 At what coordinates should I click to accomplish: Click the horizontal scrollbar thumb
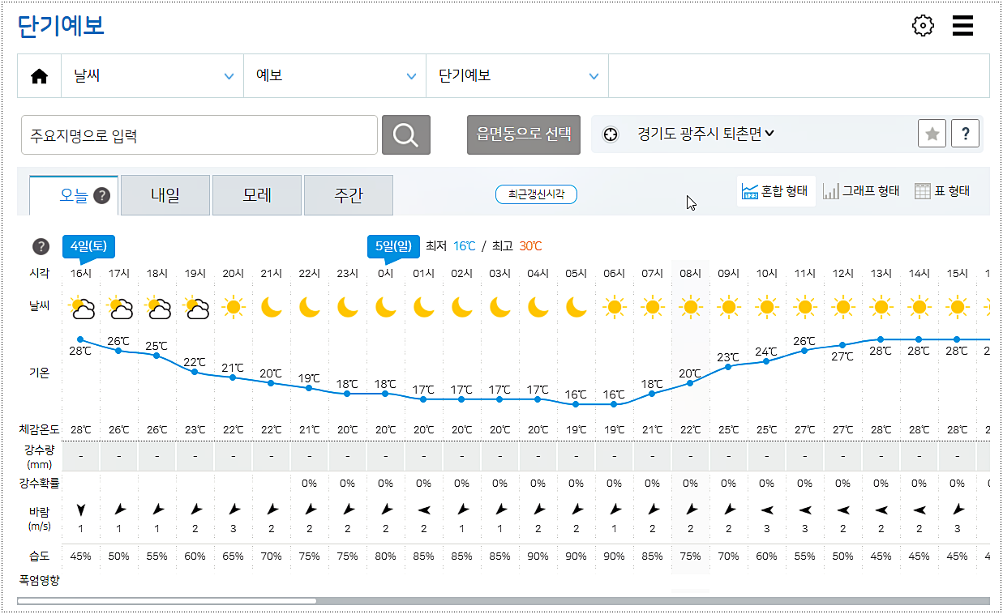(x=166, y=601)
